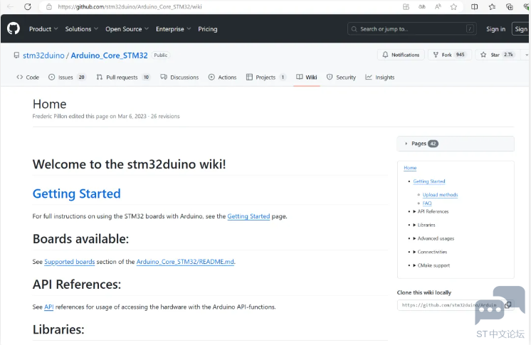Open the Code tab
The image size is (531, 345).
click(x=28, y=78)
